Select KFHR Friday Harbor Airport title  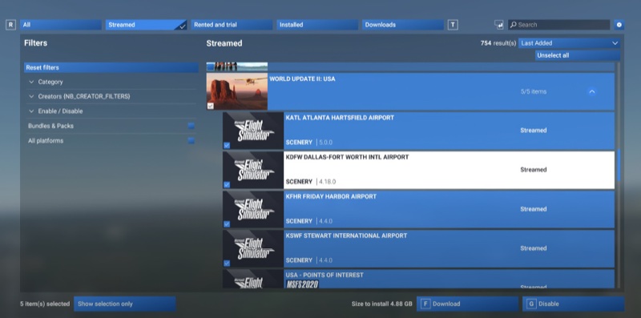click(331, 196)
